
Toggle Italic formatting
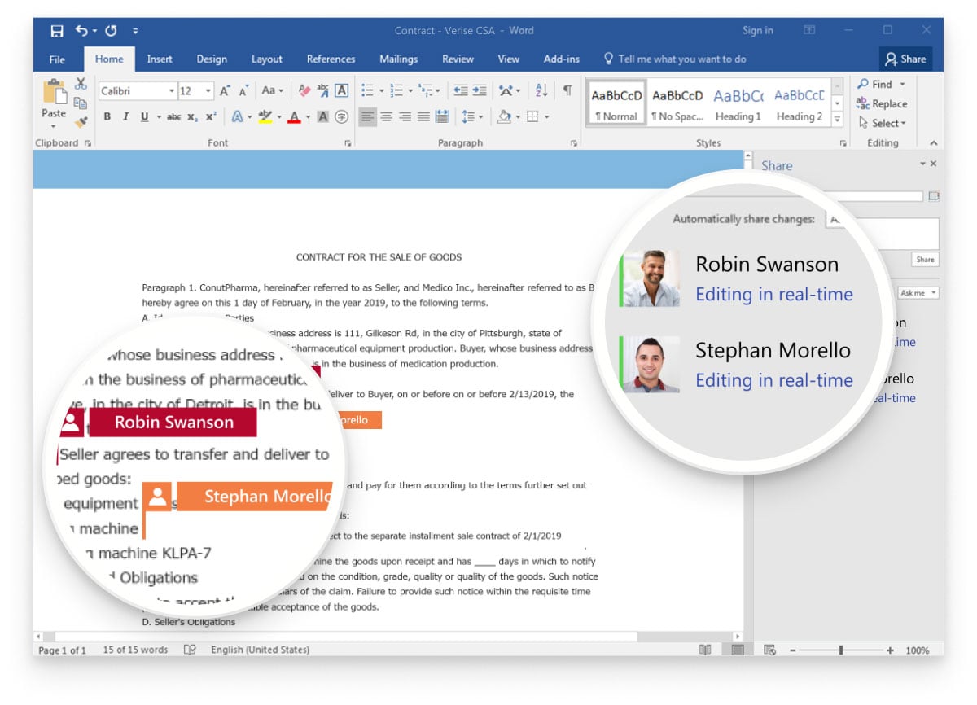click(x=125, y=117)
